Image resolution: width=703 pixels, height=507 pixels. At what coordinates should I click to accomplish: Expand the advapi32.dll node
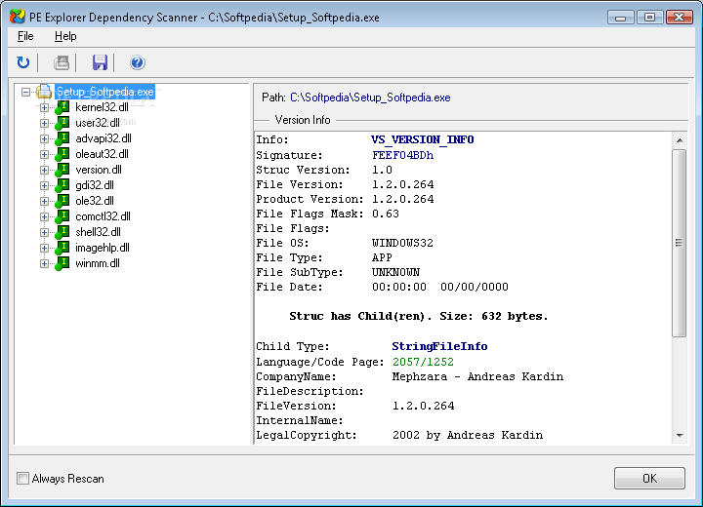(44, 138)
